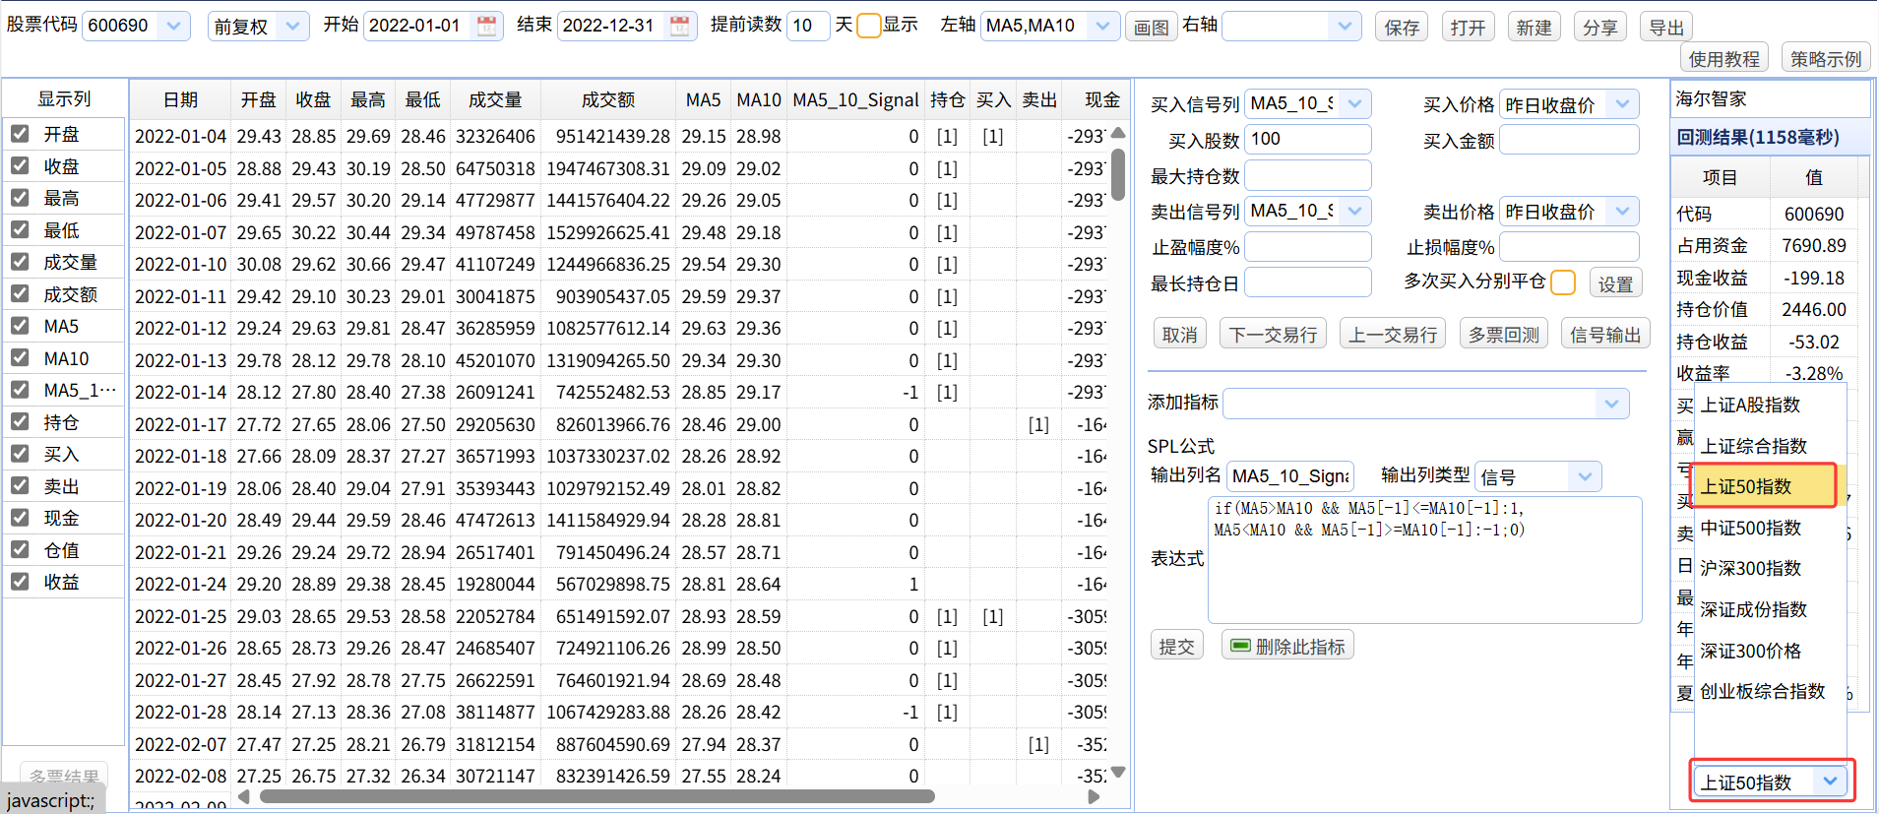This screenshot has width=1879, height=814.
Task: Click the table's scroll-up arrow
Action: 1118,133
